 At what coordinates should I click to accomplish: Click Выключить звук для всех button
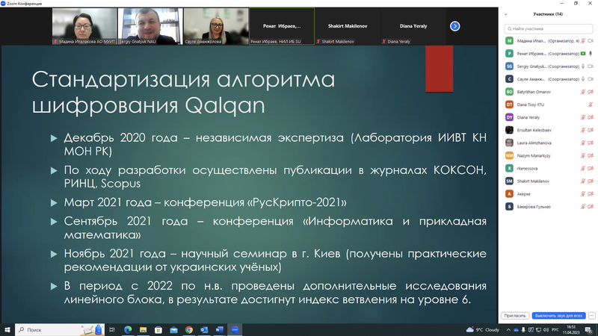(558, 315)
